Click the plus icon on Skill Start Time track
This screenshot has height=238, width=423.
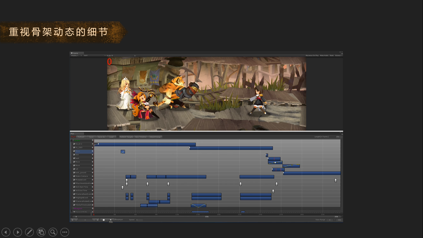click(92, 187)
